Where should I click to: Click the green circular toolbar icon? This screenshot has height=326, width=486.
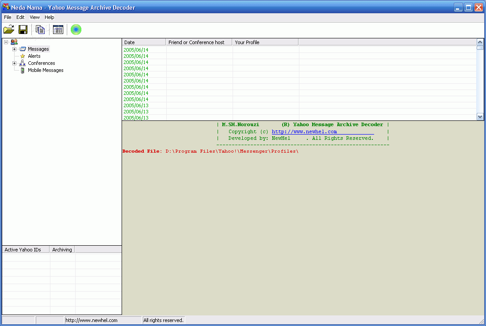pos(76,30)
